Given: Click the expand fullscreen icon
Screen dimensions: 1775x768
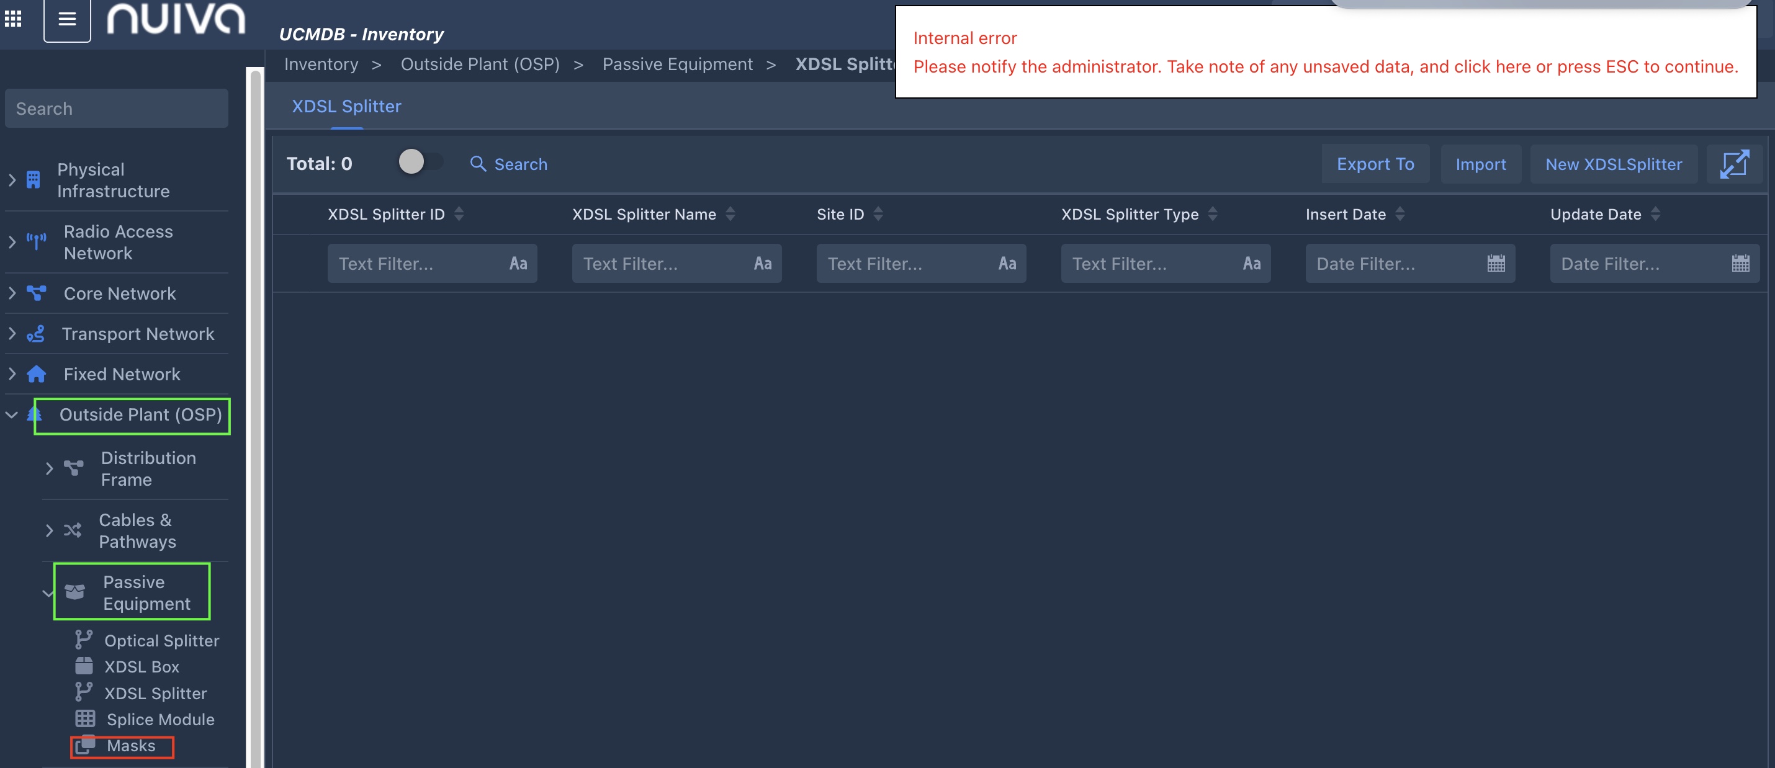Looking at the screenshot, I should (1733, 164).
